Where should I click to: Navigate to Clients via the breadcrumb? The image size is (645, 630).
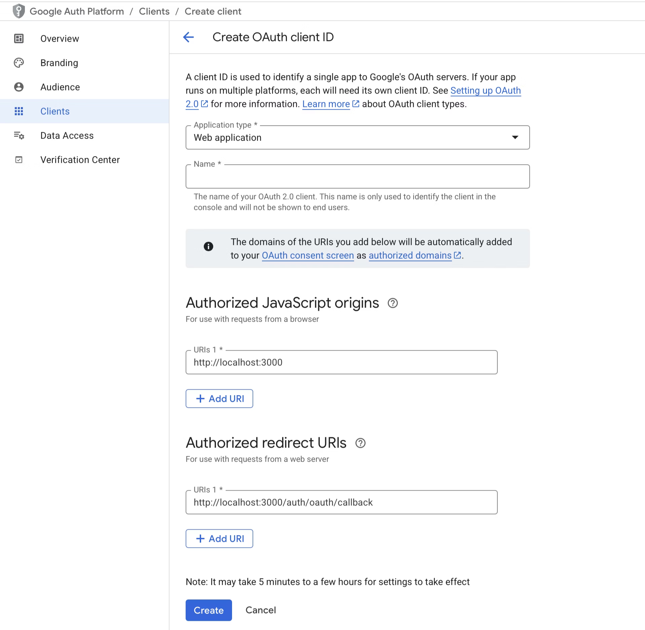pos(154,11)
